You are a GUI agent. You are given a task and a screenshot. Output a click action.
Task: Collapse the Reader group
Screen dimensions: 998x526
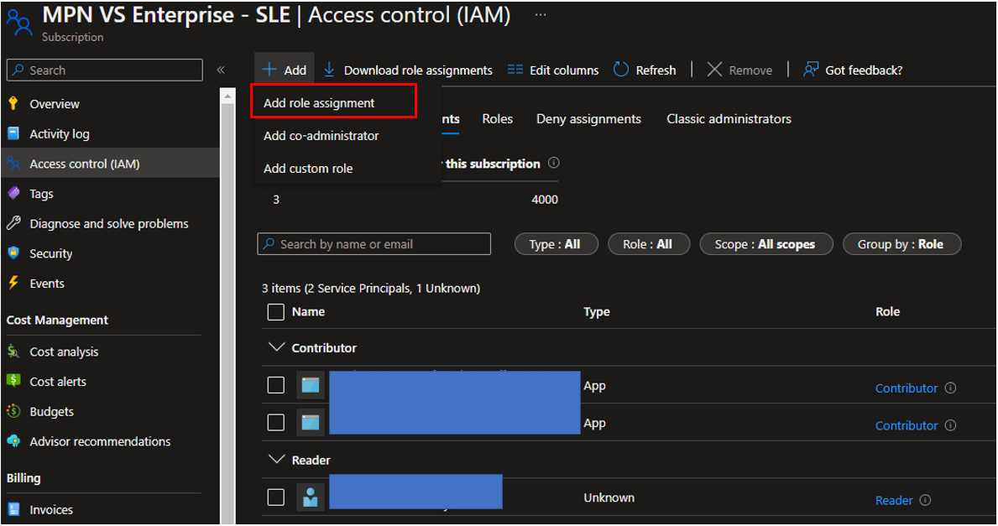click(276, 459)
